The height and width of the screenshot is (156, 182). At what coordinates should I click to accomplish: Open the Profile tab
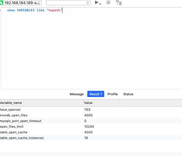coord(113,94)
